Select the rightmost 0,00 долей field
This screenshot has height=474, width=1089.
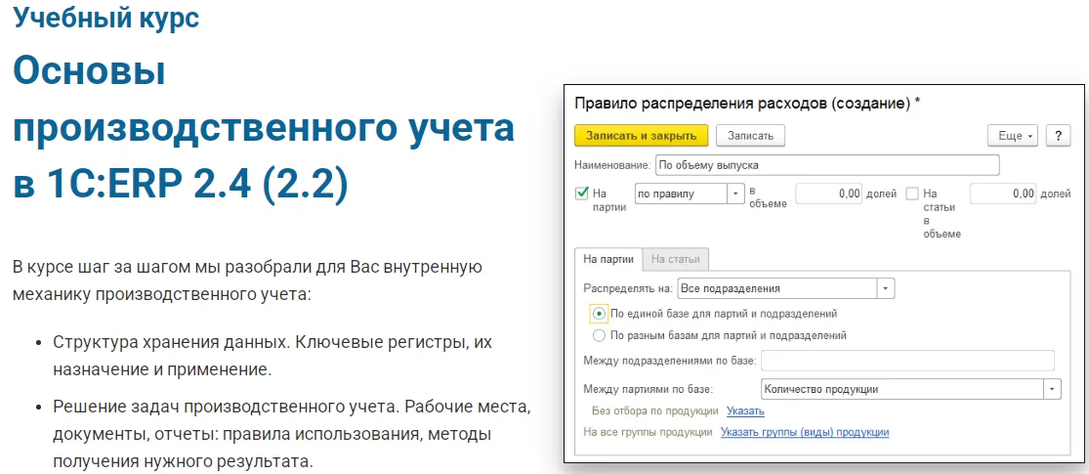(x=1003, y=194)
